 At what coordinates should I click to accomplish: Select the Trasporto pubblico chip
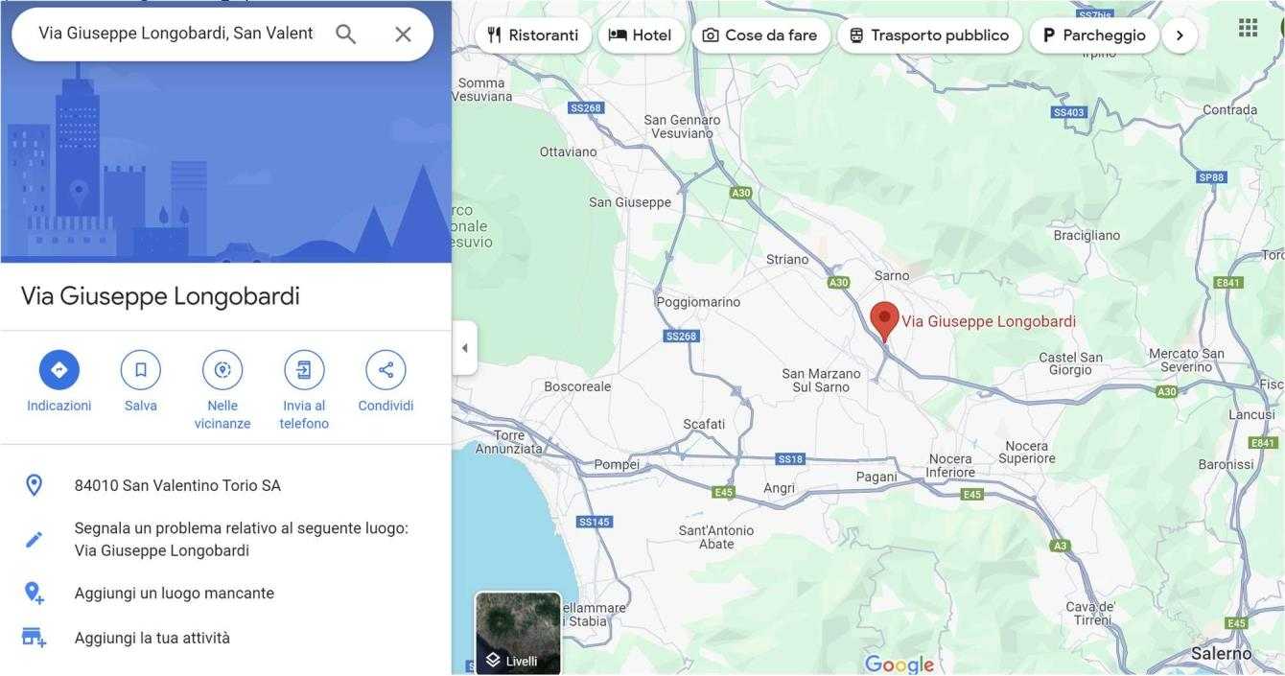[x=929, y=35]
